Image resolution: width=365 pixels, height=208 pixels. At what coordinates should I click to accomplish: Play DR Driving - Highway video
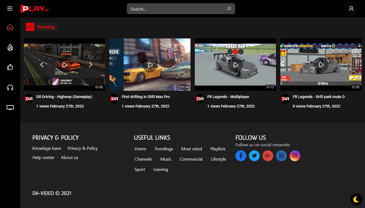[64, 64]
